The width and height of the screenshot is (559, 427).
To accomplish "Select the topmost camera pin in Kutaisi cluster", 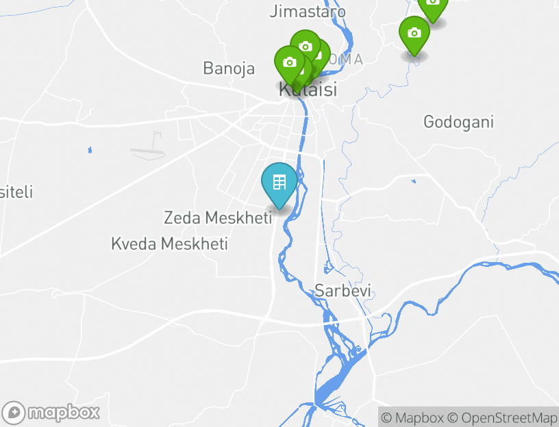I will point(305,44).
